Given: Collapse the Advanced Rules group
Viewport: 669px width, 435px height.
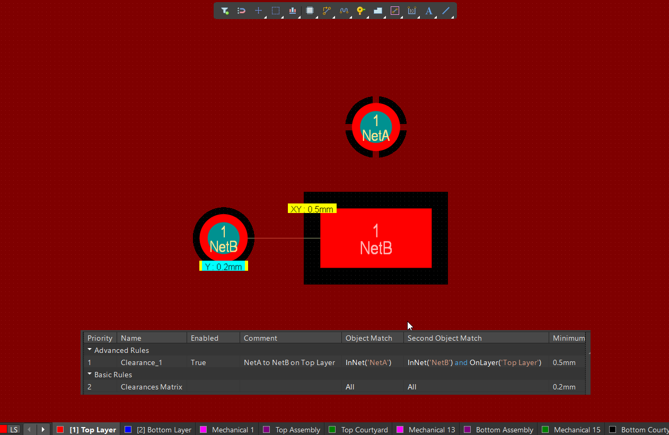Looking at the screenshot, I should (x=90, y=350).
